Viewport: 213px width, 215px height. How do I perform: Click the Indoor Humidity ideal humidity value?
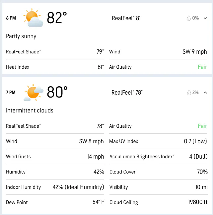78,187
